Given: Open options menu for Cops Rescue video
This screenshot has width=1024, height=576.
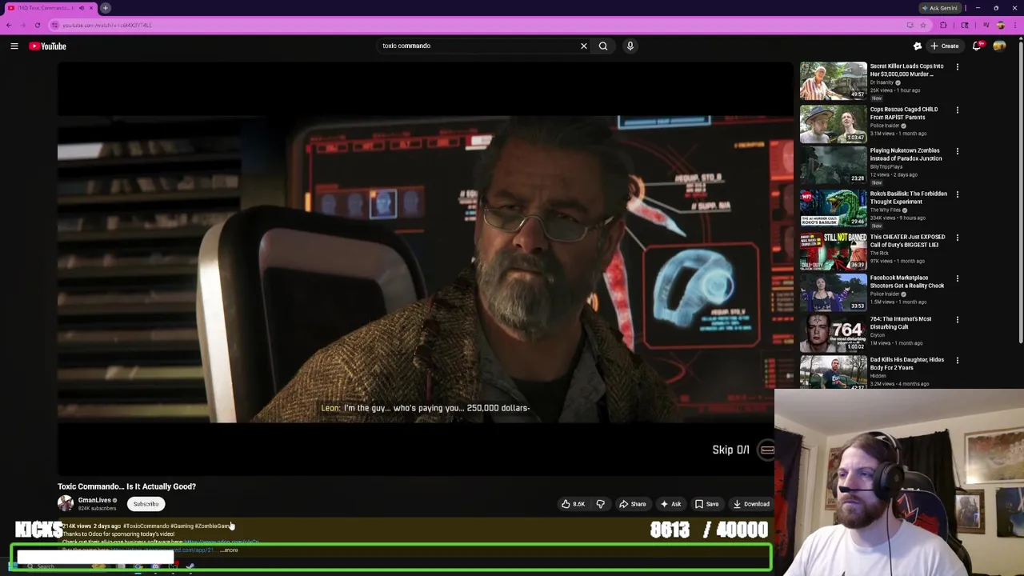Looking at the screenshot, I should point(957,110).
